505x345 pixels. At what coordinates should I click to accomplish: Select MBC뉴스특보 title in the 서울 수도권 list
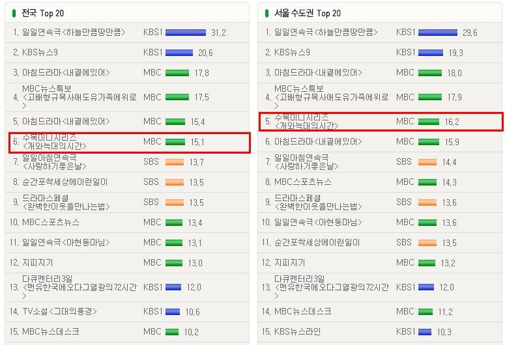(x=331, y=97)
